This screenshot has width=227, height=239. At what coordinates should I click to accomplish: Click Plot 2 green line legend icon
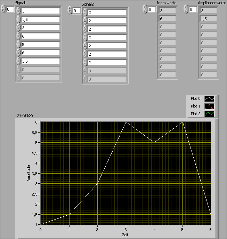[209, 114]
